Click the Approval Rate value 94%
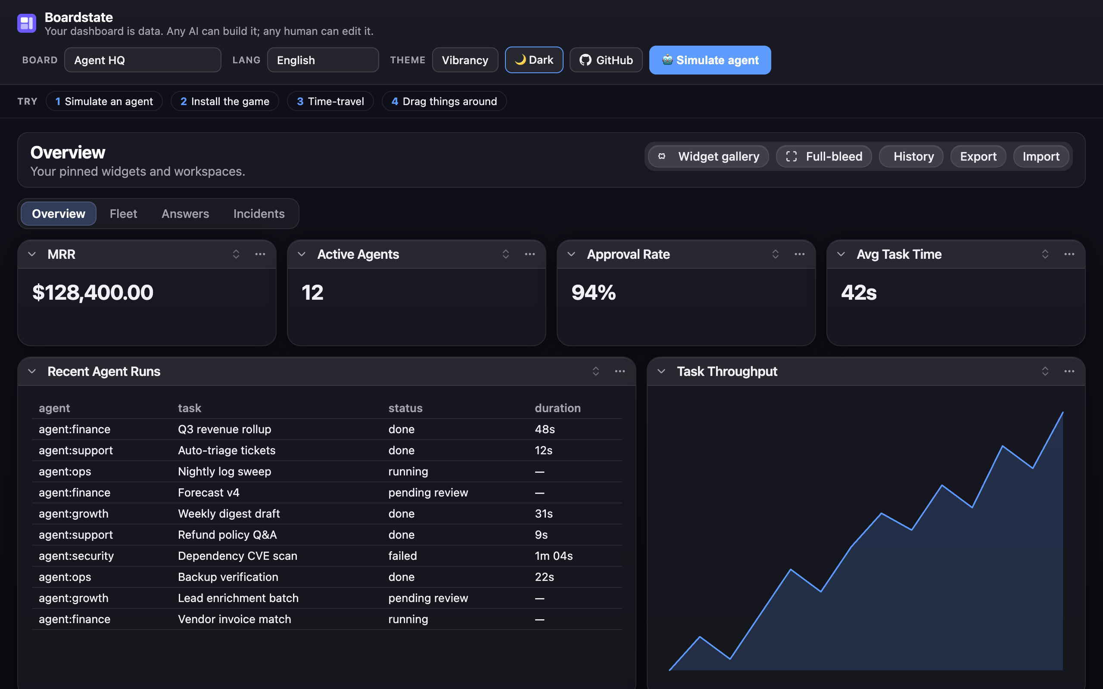This screenshot has width=1103, height=689. pos(593,292)
